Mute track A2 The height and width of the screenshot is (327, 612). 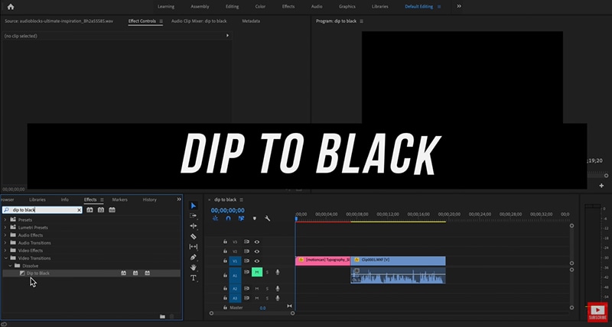[x=257, y=288]
